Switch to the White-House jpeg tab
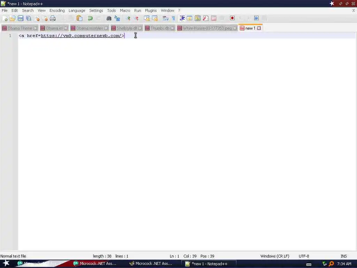The width and height of the screenshot is (357, 268). (x=207, y=28)
